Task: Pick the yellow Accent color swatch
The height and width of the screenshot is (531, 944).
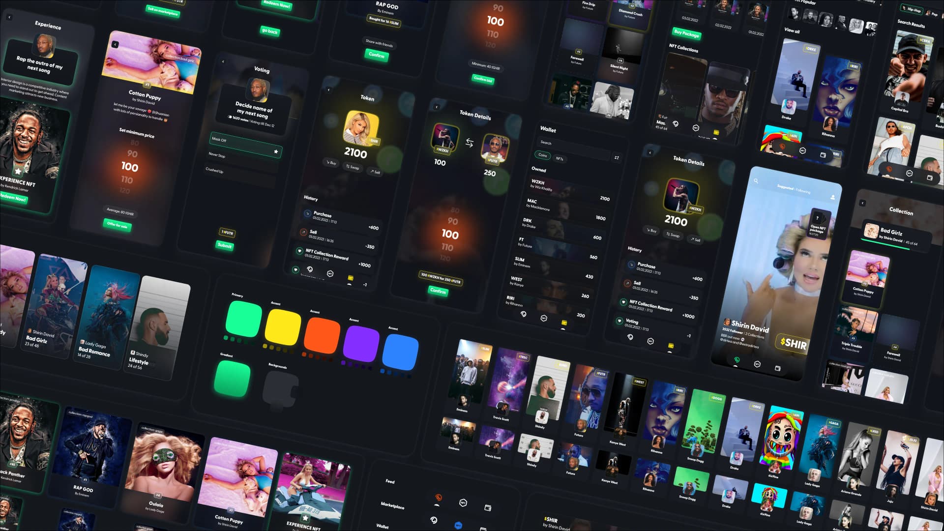Action: pyautogui.click(x=283, y=327)
